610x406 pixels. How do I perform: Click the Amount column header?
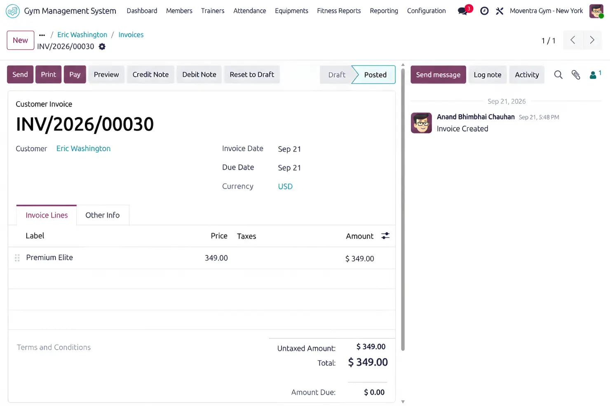tap(359, 236)
